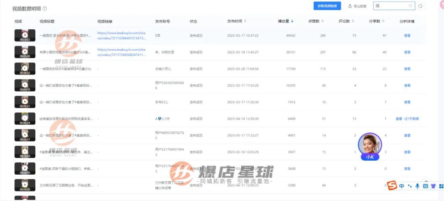Click the 发布账号 column header
The width and height of the screenshot is (444, 201).
click(162, 21)
